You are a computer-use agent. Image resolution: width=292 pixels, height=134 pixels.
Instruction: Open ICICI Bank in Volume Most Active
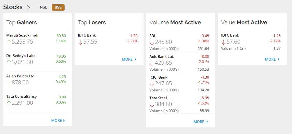(158, 77)
